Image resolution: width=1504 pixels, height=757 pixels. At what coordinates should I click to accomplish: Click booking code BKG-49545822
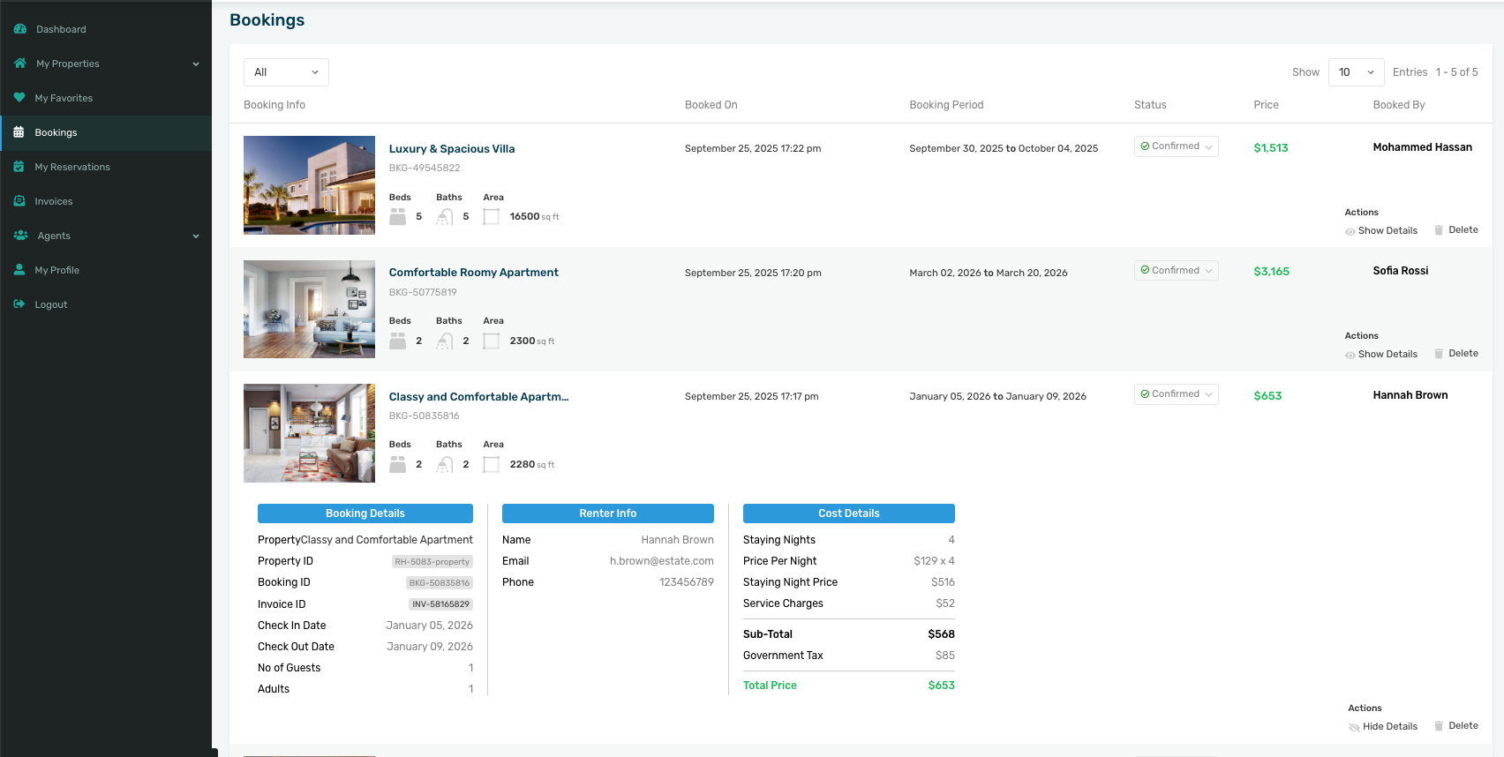coord(425,168)
